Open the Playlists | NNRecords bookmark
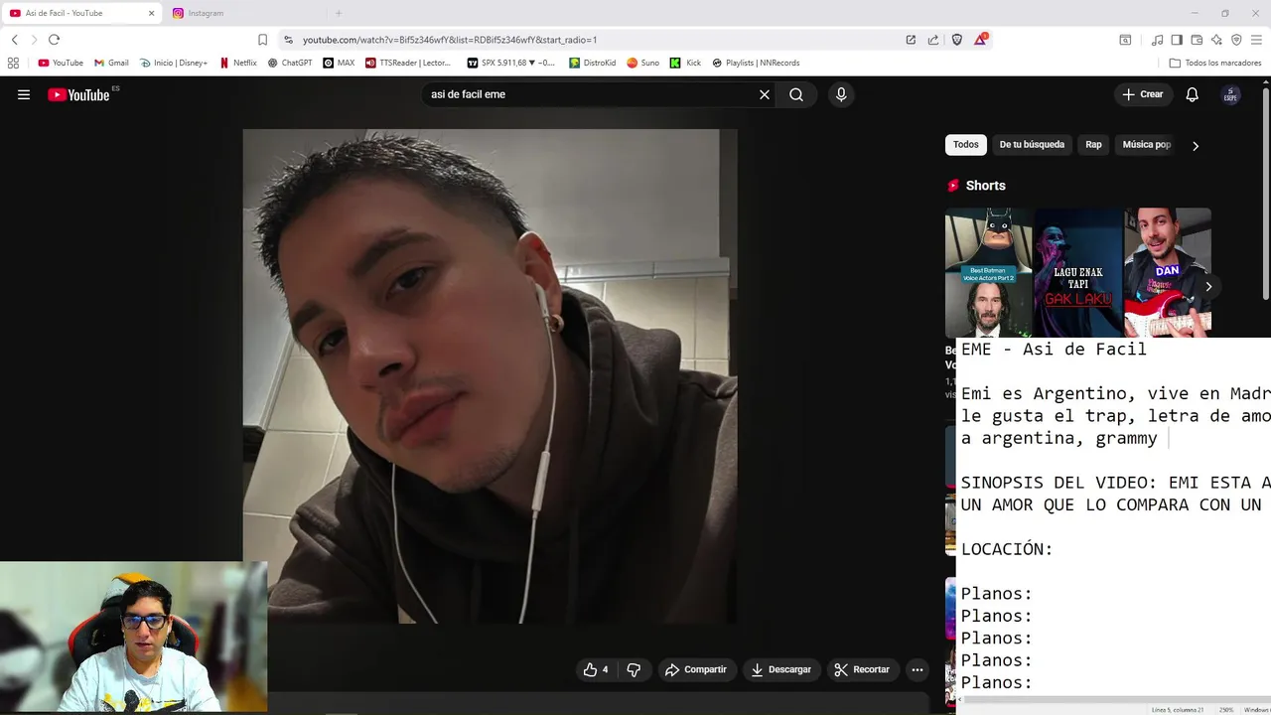The image size is (1271, 715). click(756, 63)
